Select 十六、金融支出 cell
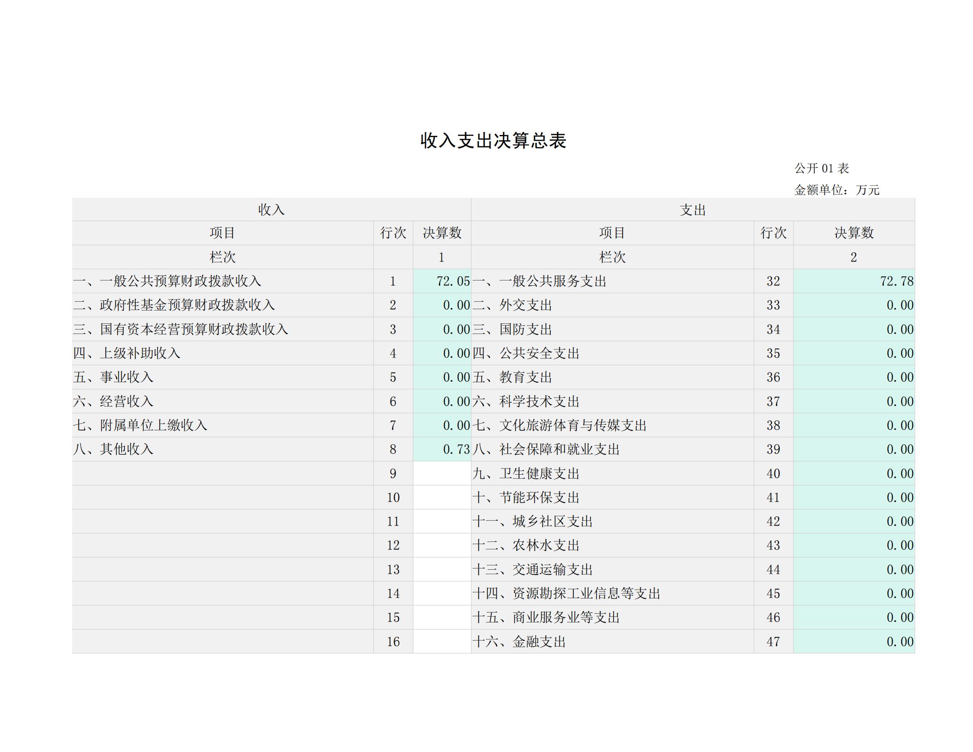Viewport: 973px width, 752px height. tap(613, 641)
